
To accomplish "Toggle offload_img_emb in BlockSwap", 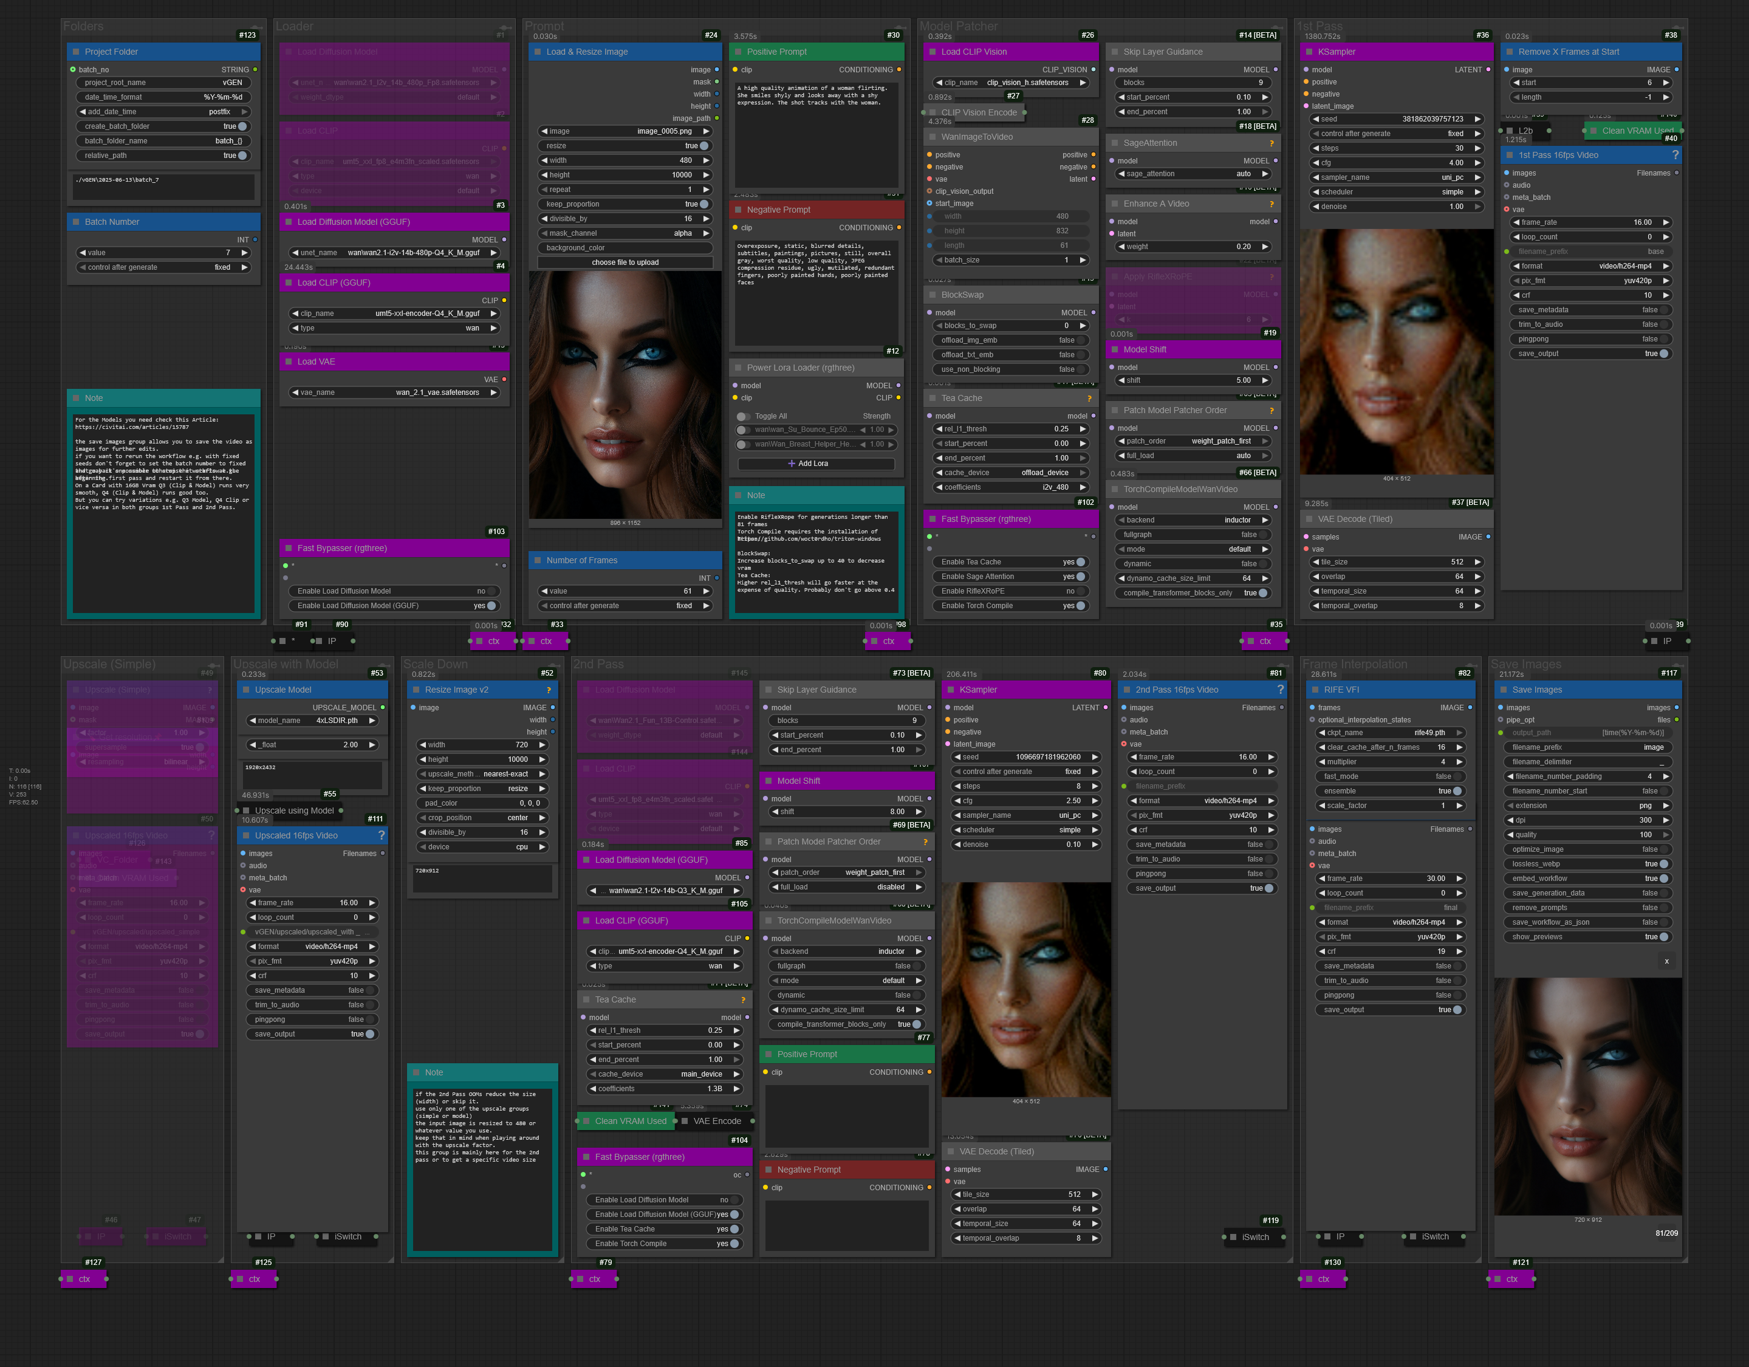I will point(1011,340).
